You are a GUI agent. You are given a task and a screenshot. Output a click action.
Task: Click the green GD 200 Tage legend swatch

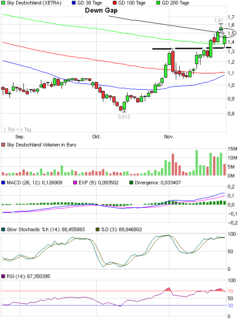pos(158,3)
